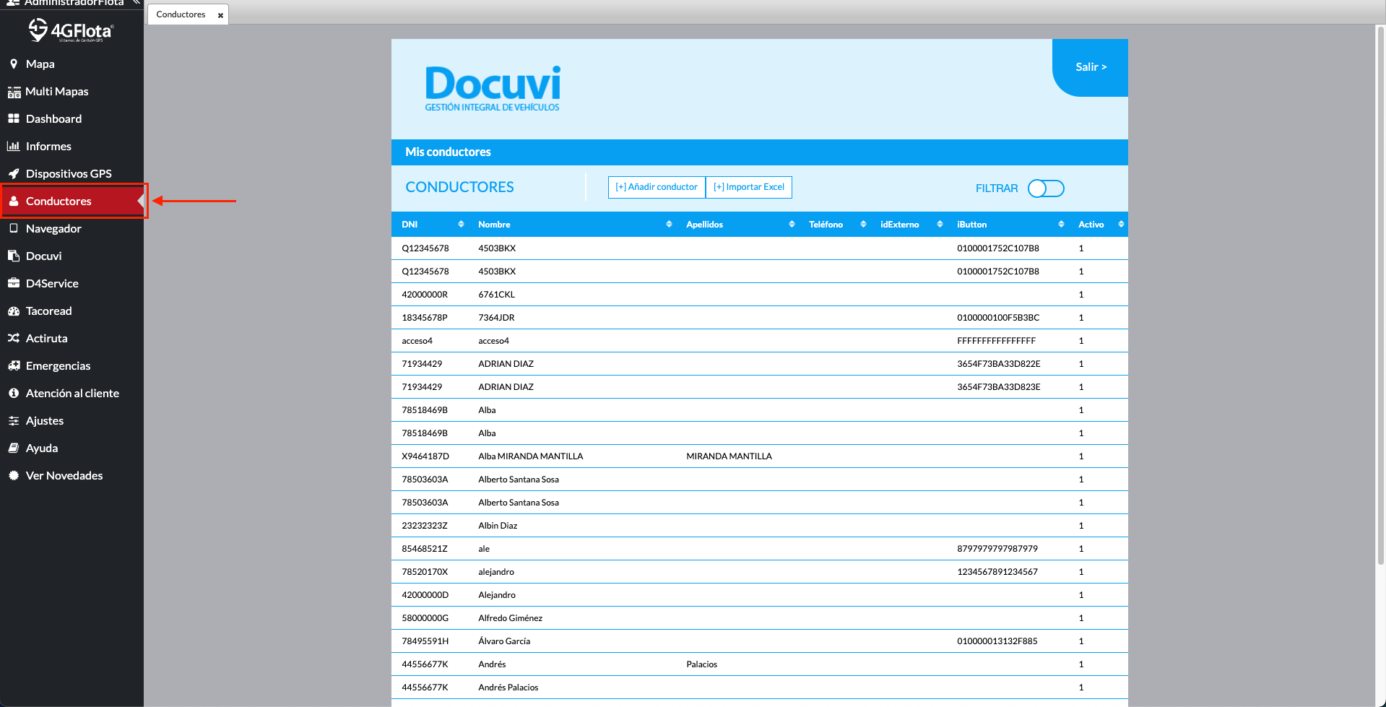Sort table by iButton column arrows

click(1061, 225)
